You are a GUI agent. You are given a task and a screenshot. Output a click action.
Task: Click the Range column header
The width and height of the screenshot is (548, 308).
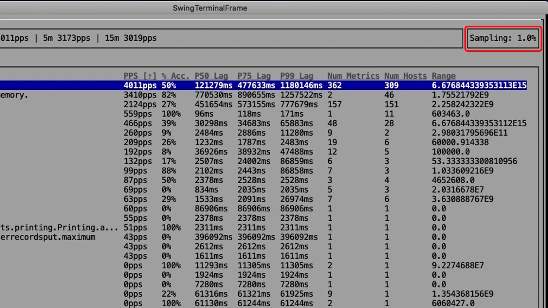[444, 76]
